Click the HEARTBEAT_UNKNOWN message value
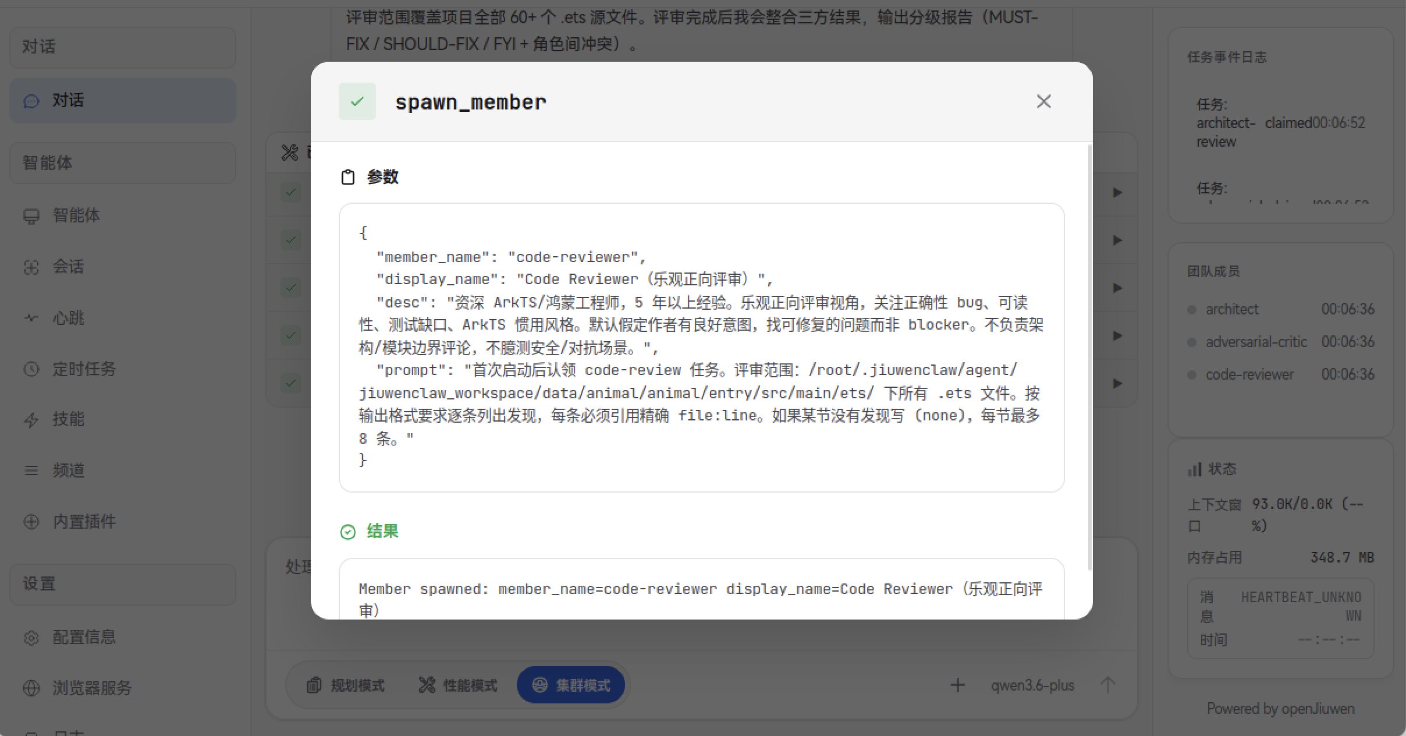The height and width of the screenshot is (736, 1406). coord(1301,606)
